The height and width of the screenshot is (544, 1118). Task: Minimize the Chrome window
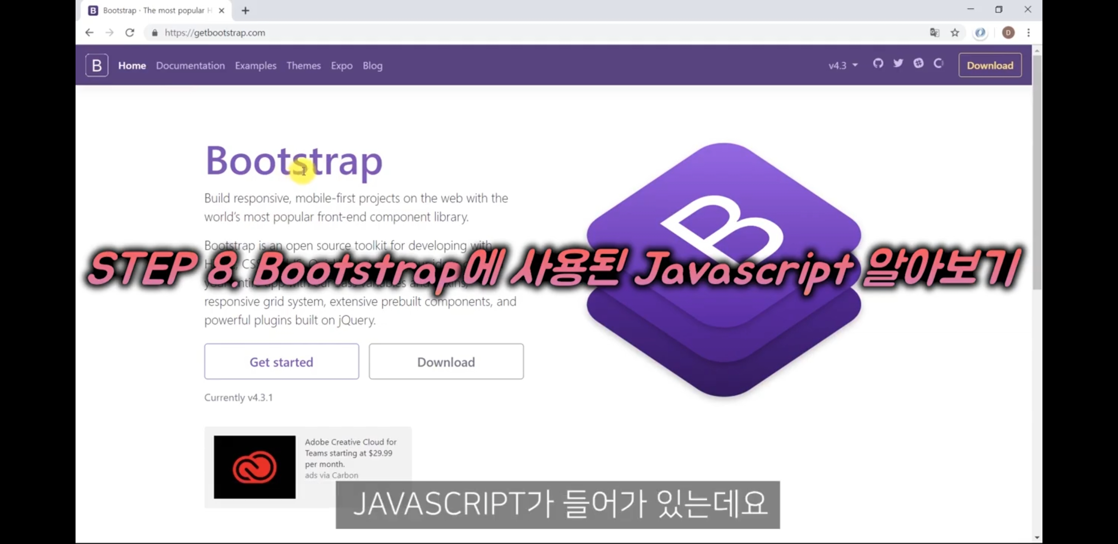pos(970,9)
